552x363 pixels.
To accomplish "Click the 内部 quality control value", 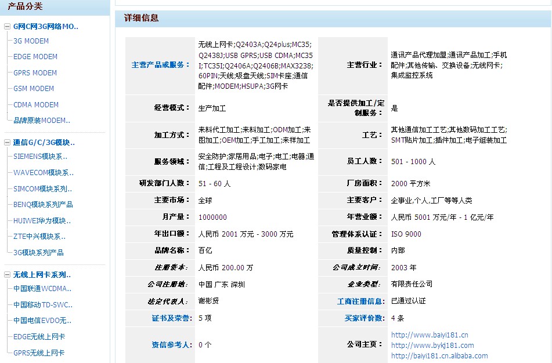I will (398, 251).
